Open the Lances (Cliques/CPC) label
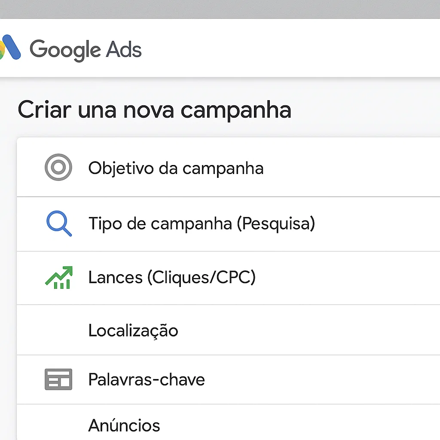This screenshot has height=440, width=440. tap(172, 278)
